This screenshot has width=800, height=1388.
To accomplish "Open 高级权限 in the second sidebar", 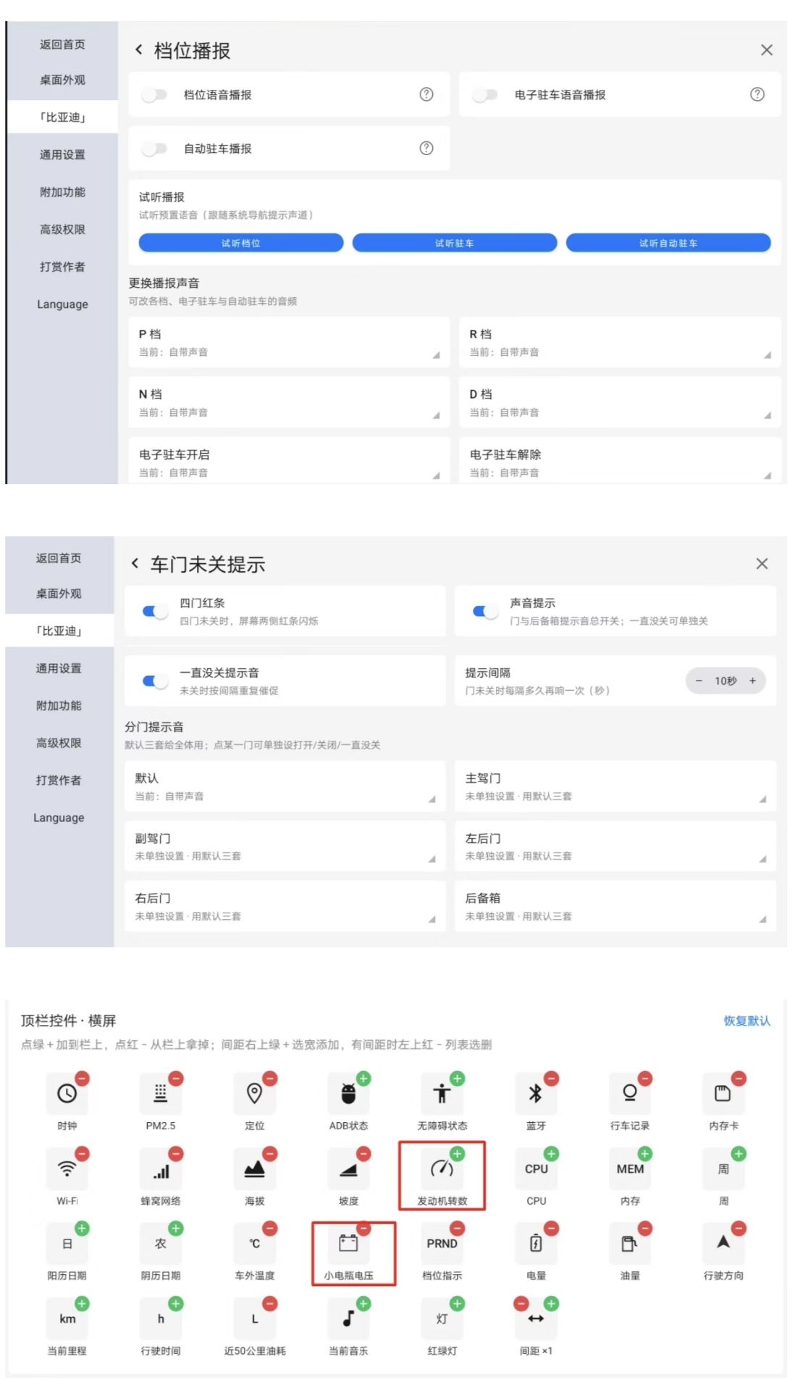I will tap(59, 743).
